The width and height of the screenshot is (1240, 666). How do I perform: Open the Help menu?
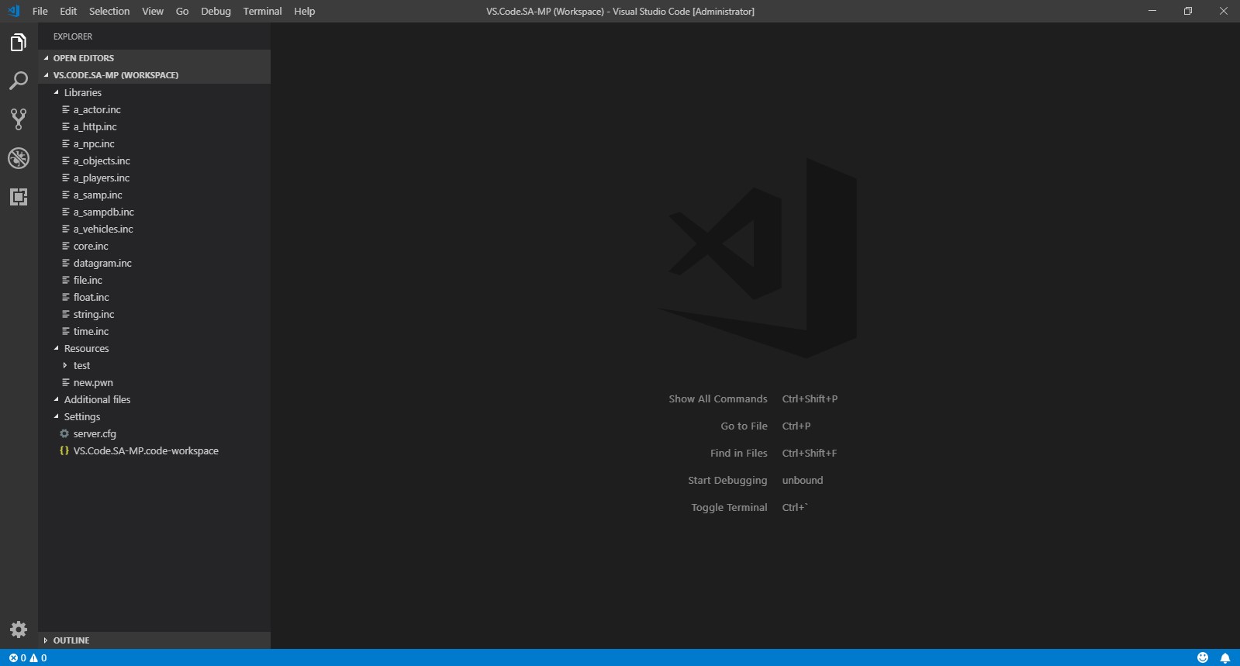tap(305, 11)
